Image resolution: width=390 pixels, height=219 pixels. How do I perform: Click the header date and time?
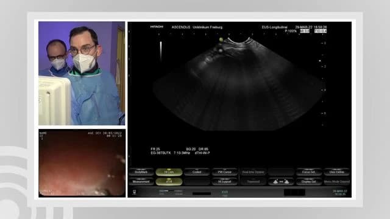[x=311, y=27]
